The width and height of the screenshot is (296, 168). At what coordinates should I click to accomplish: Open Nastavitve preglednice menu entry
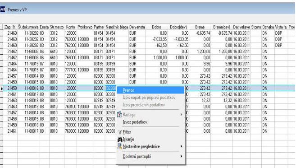[x=141, y=146]
